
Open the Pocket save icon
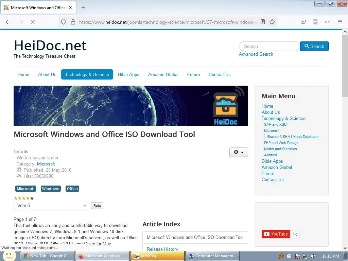303,22
